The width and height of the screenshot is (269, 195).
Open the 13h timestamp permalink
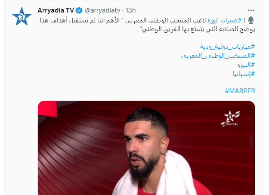point(130,10)
